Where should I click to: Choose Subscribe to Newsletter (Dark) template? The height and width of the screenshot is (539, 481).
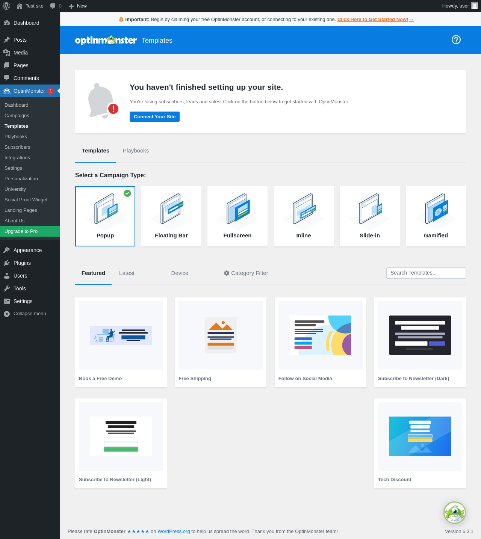tap(420, 342)
